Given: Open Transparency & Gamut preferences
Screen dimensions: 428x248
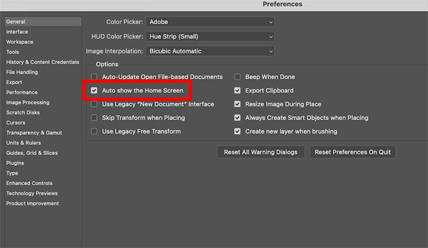Looking at the screenshot, I should (34, 133).
